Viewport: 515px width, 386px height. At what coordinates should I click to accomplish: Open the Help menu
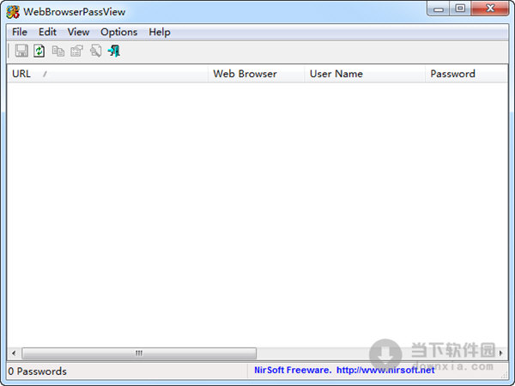coord(160,33)
